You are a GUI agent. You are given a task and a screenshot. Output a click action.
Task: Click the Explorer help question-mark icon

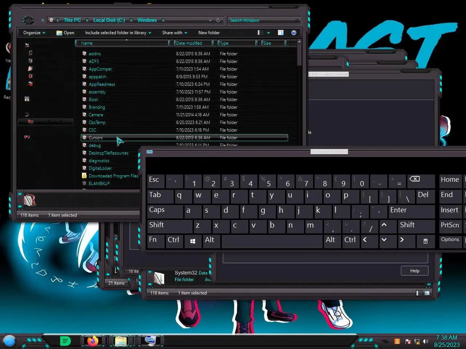(x=294, y=33)
